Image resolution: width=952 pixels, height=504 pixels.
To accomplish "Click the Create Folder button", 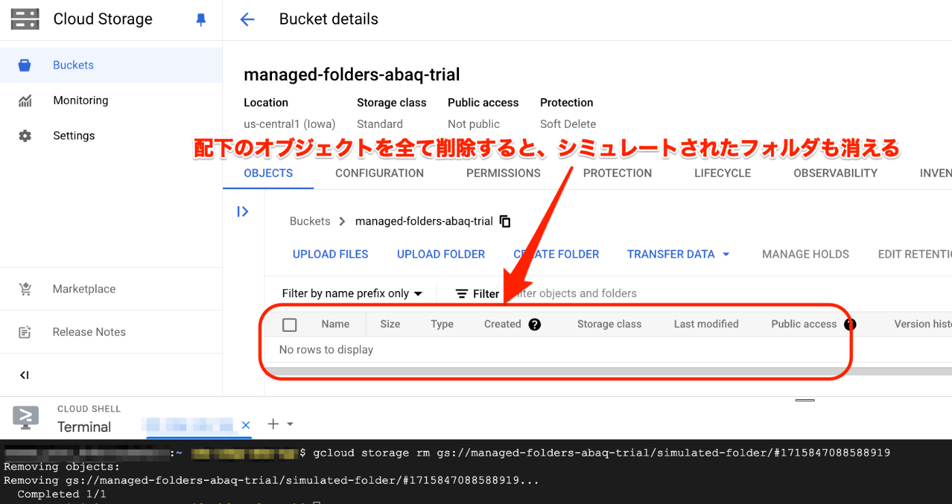I will 556,254.
